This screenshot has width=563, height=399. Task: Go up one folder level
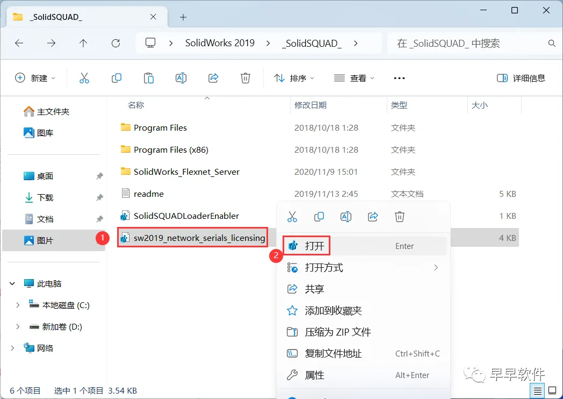[83, 44]
